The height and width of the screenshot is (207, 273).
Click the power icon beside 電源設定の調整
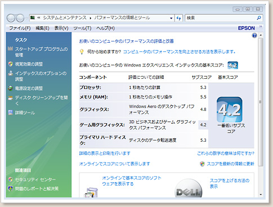click(x=11, y=88)
